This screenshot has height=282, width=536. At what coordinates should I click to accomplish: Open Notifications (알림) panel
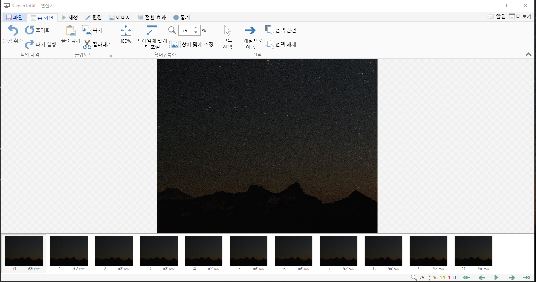point(496,16)
